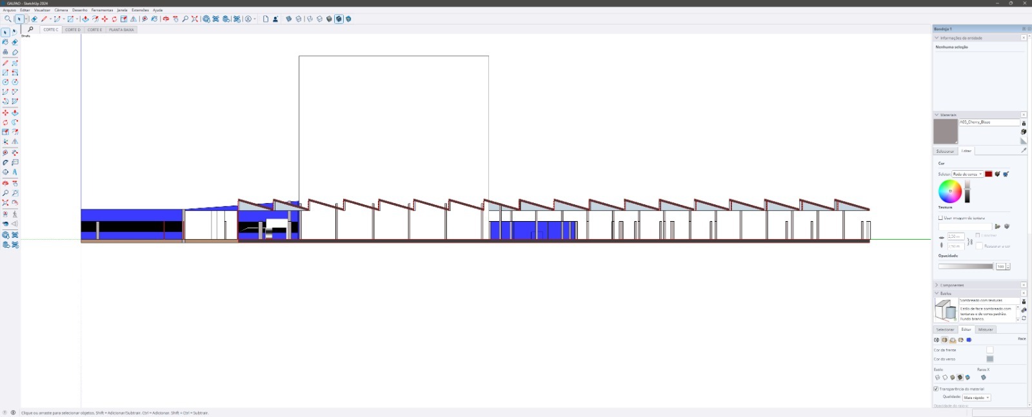Viewport: 1032px width, 417px height.
Task: Choose the Move tool in top toolbar
Action: [x=104, y=19]
